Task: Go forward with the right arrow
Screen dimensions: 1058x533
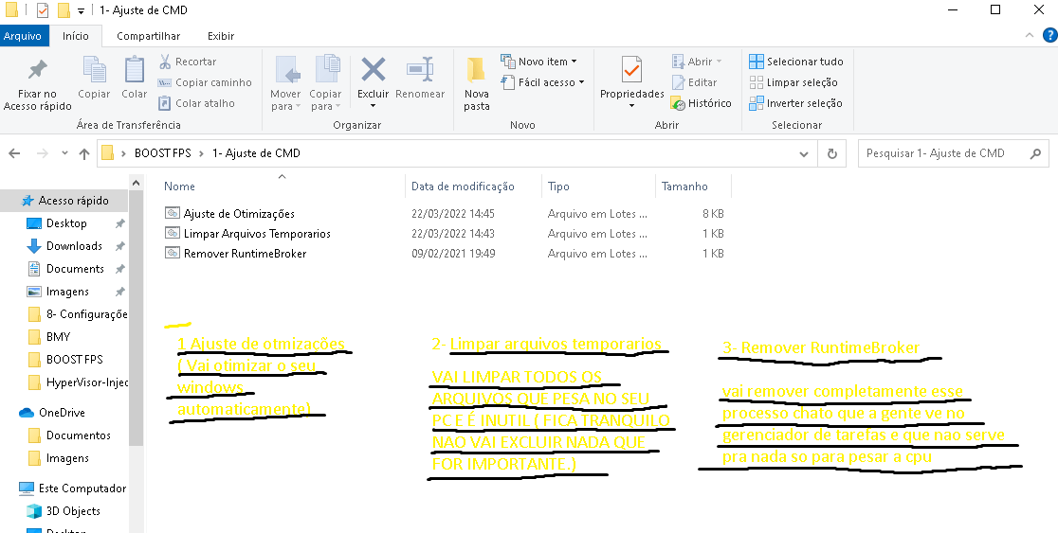Action: click(x=42, y=153)
